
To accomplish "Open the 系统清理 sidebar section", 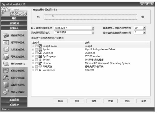I will (14, 100).
